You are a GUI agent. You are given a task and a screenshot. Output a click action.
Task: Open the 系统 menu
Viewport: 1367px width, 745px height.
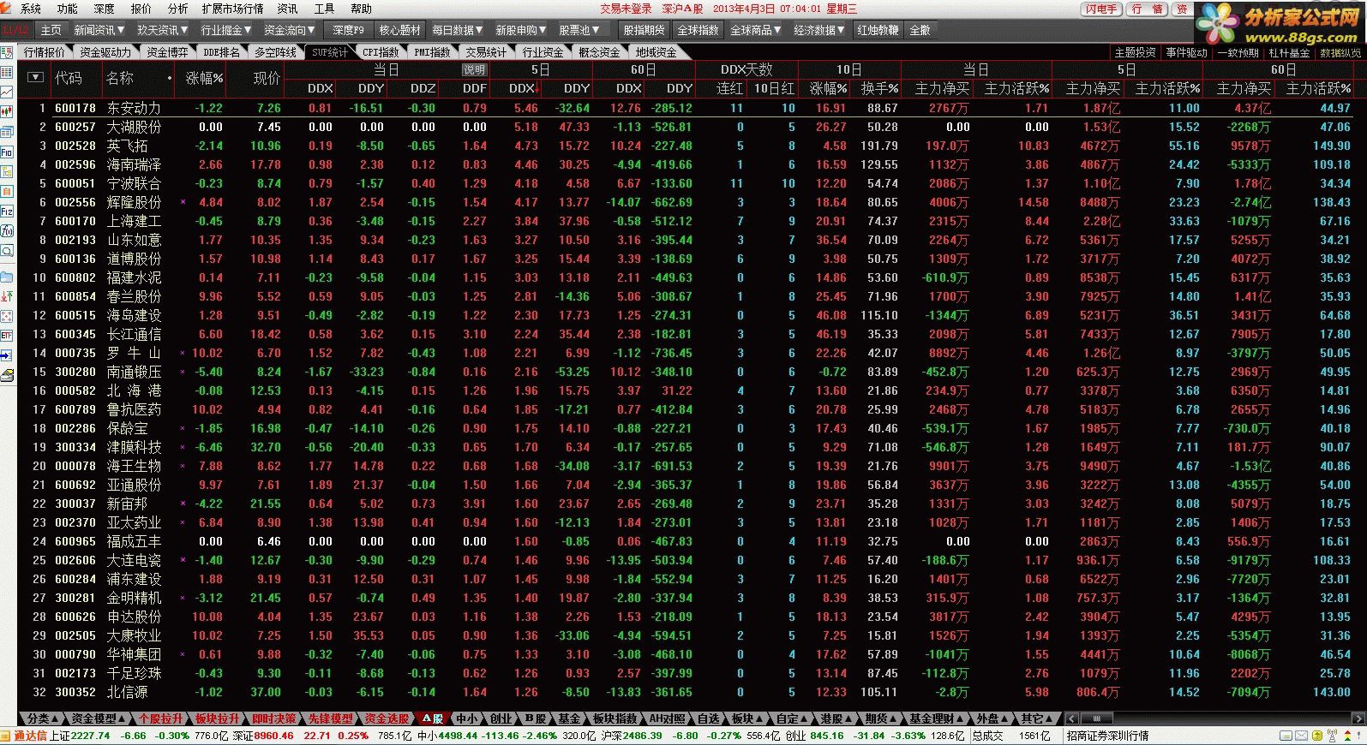(31, 9)
